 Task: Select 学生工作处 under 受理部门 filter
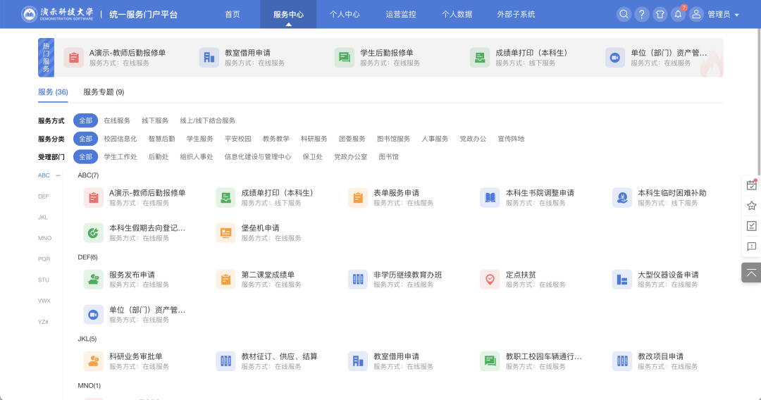coord(120,157)
